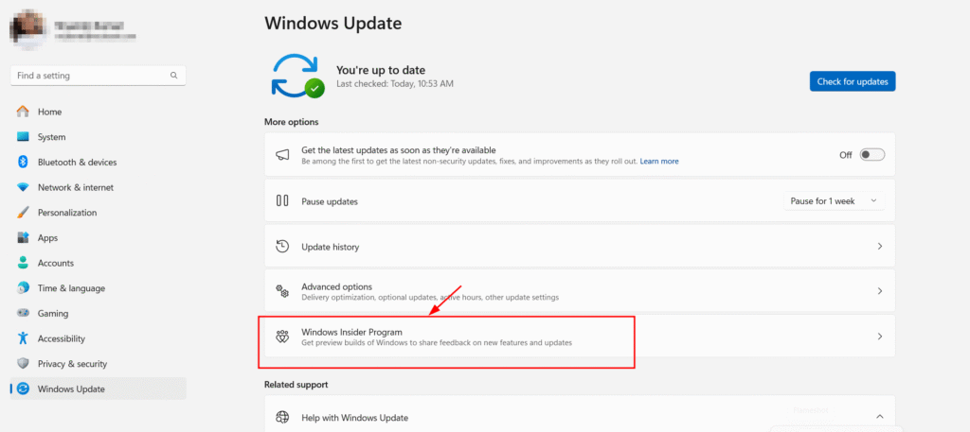
Task: Click the large update status sync icon
Action: (x=296, y=76)
